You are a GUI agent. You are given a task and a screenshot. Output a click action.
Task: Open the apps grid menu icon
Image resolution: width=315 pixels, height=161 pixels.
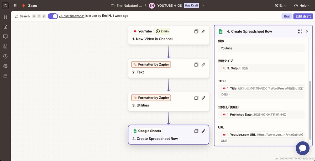click(16, 6)
